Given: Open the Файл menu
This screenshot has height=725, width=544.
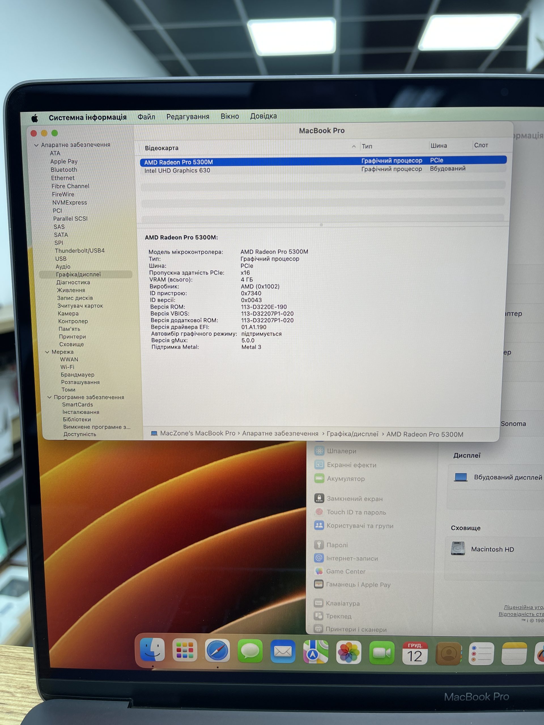Looking at the screenshot, I should (146, 117).
